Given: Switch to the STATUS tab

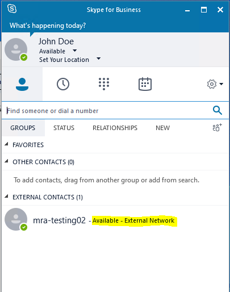Looking at the screenshot, I should tap(64, 128).
